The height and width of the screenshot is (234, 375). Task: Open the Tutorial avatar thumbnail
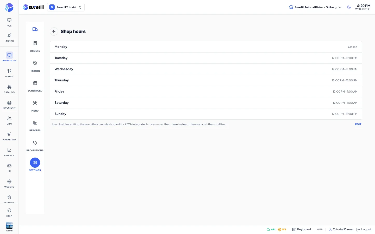click(x=9, y=225)
